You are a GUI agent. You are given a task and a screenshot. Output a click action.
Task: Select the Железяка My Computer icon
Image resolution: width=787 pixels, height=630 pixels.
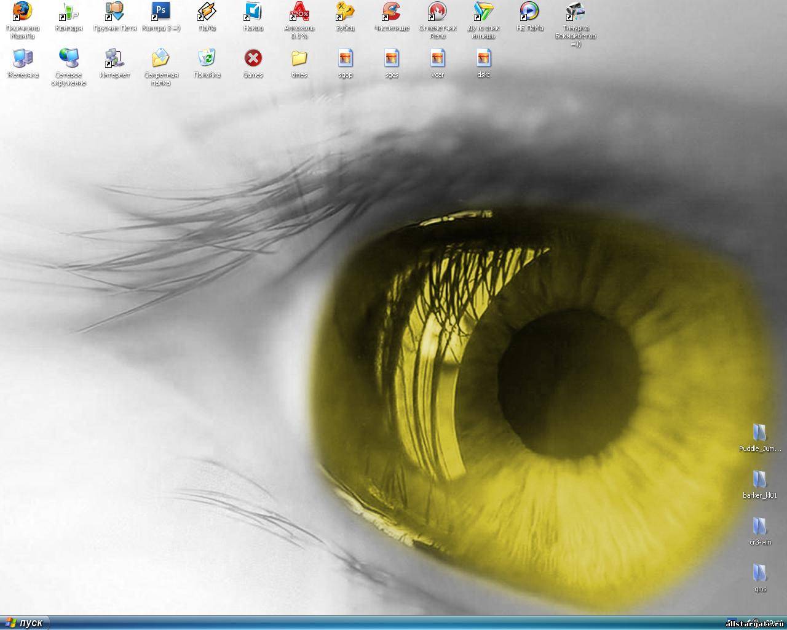tap(23, 58)
